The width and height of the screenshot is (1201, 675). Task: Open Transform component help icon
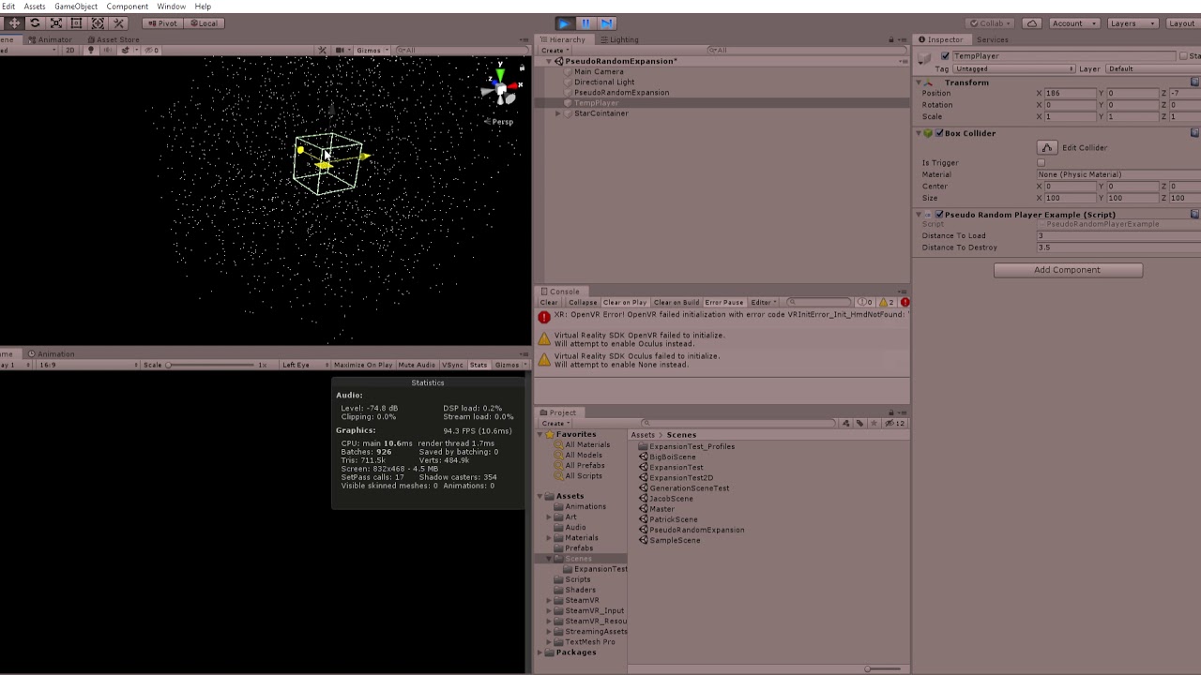[1194, 82]
